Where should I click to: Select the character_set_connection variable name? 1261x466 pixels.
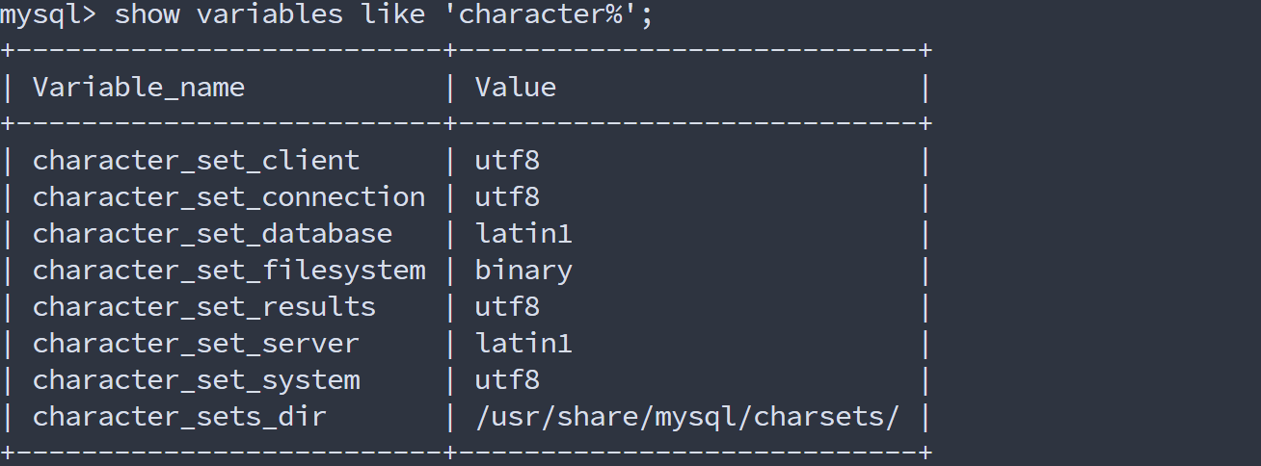228,196
